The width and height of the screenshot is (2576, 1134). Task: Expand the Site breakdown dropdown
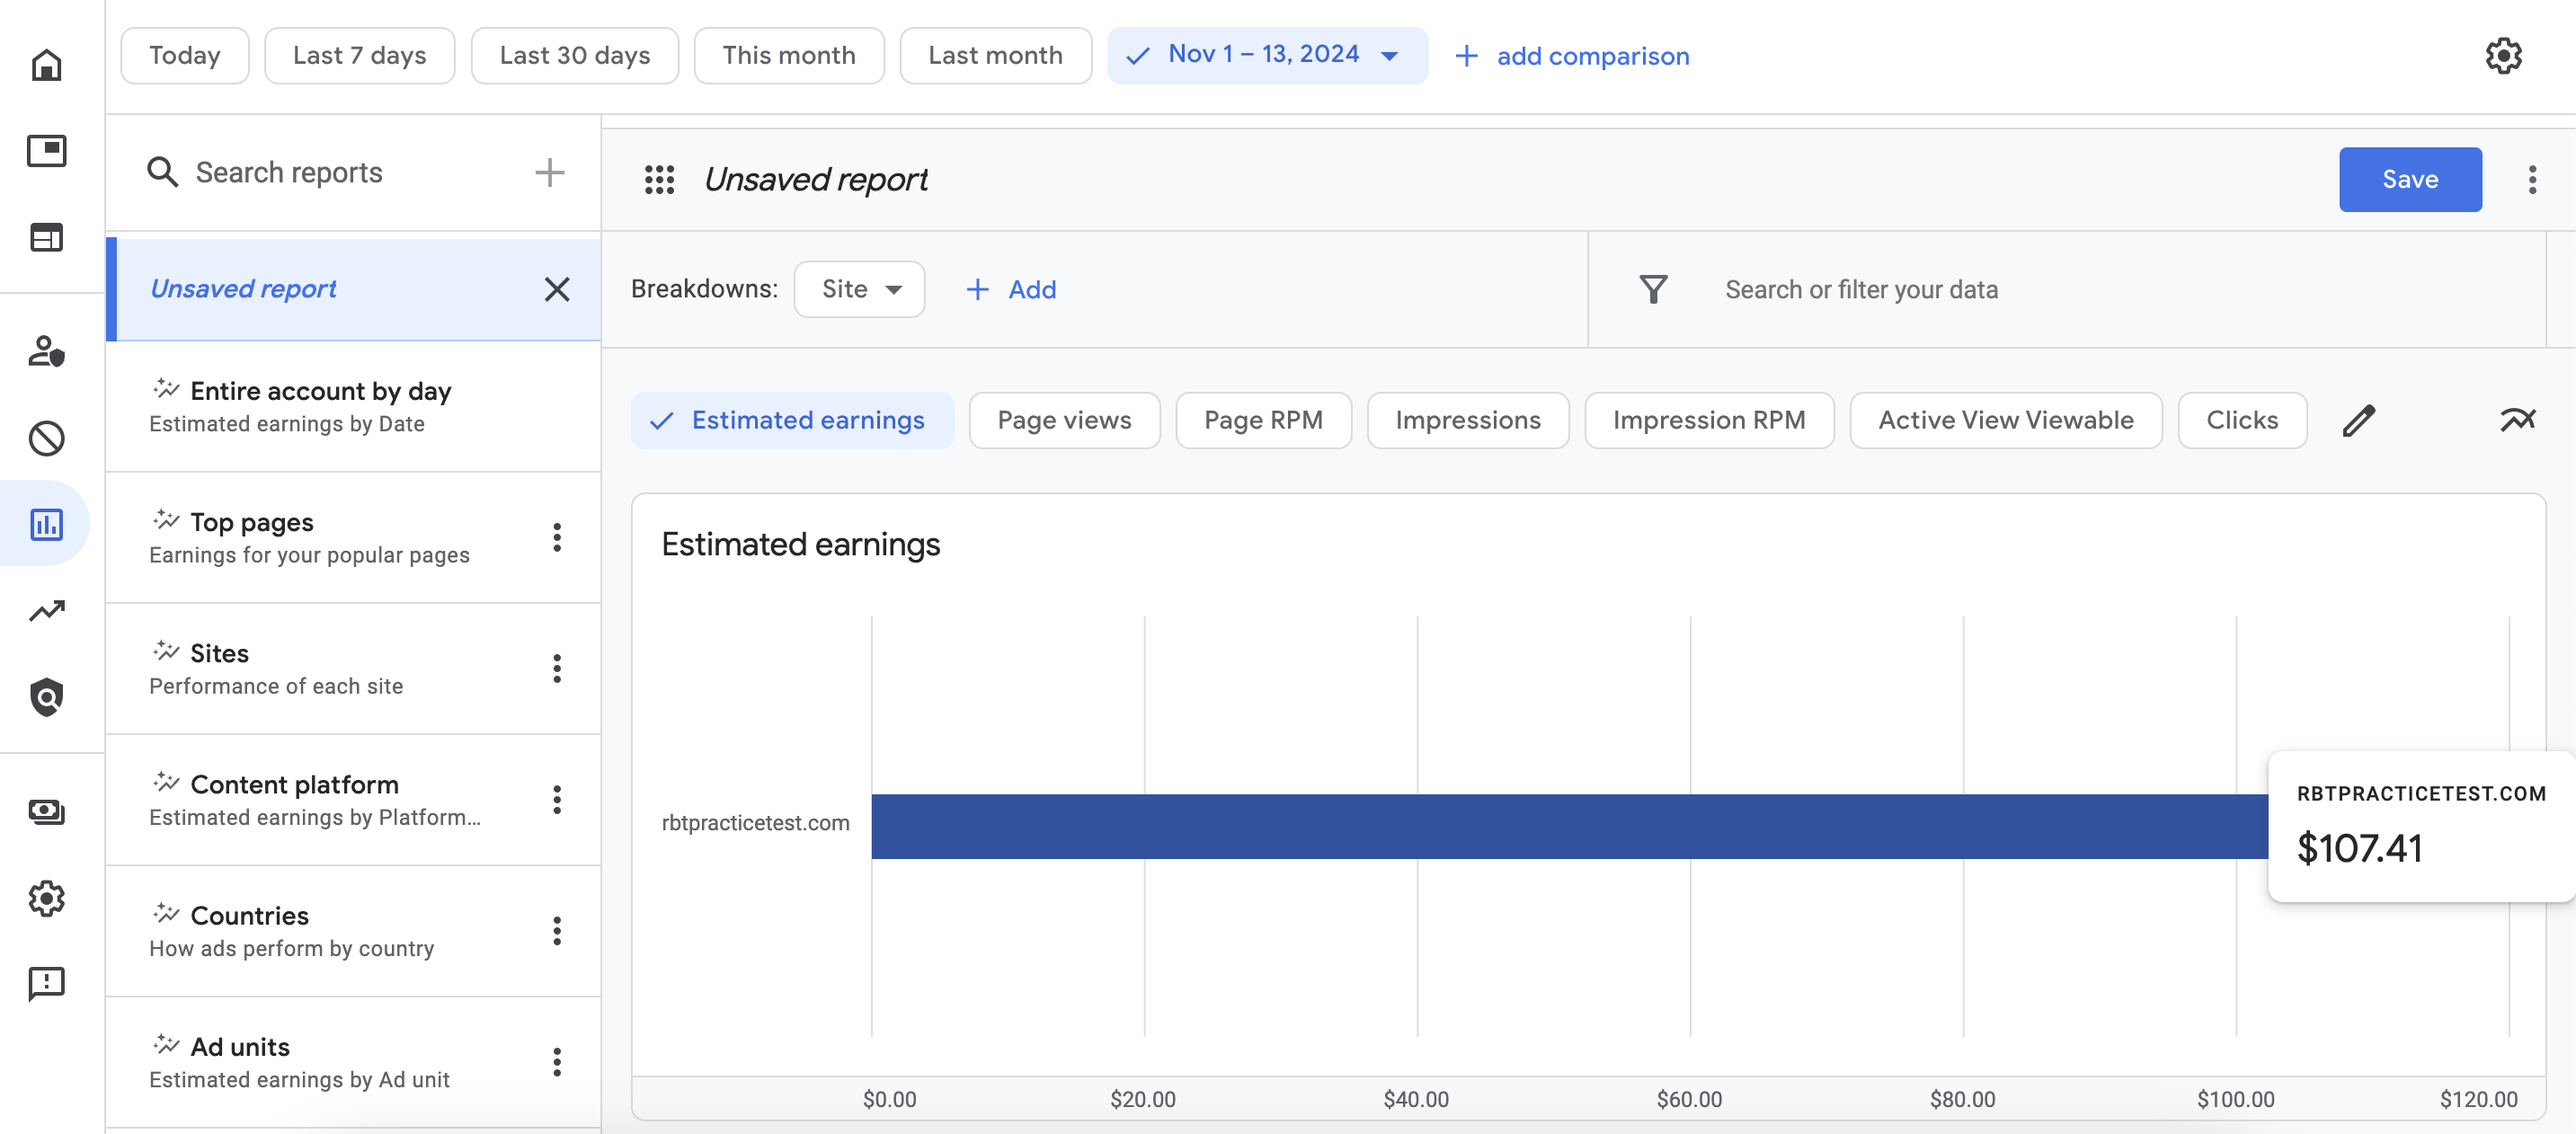pyautogui.click(x=859, y=290)
